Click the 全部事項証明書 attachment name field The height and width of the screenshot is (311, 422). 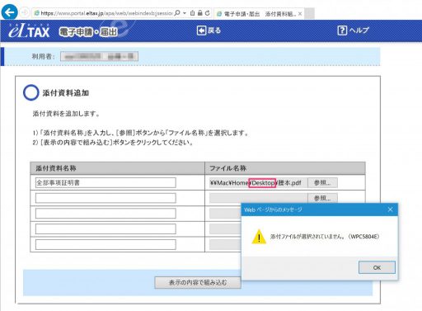click(x=105, y=182)
